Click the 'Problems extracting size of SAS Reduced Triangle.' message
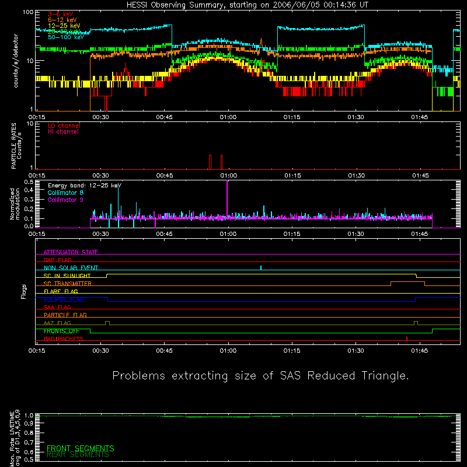Screen dimensions: 467x467 tap(260, 376)
